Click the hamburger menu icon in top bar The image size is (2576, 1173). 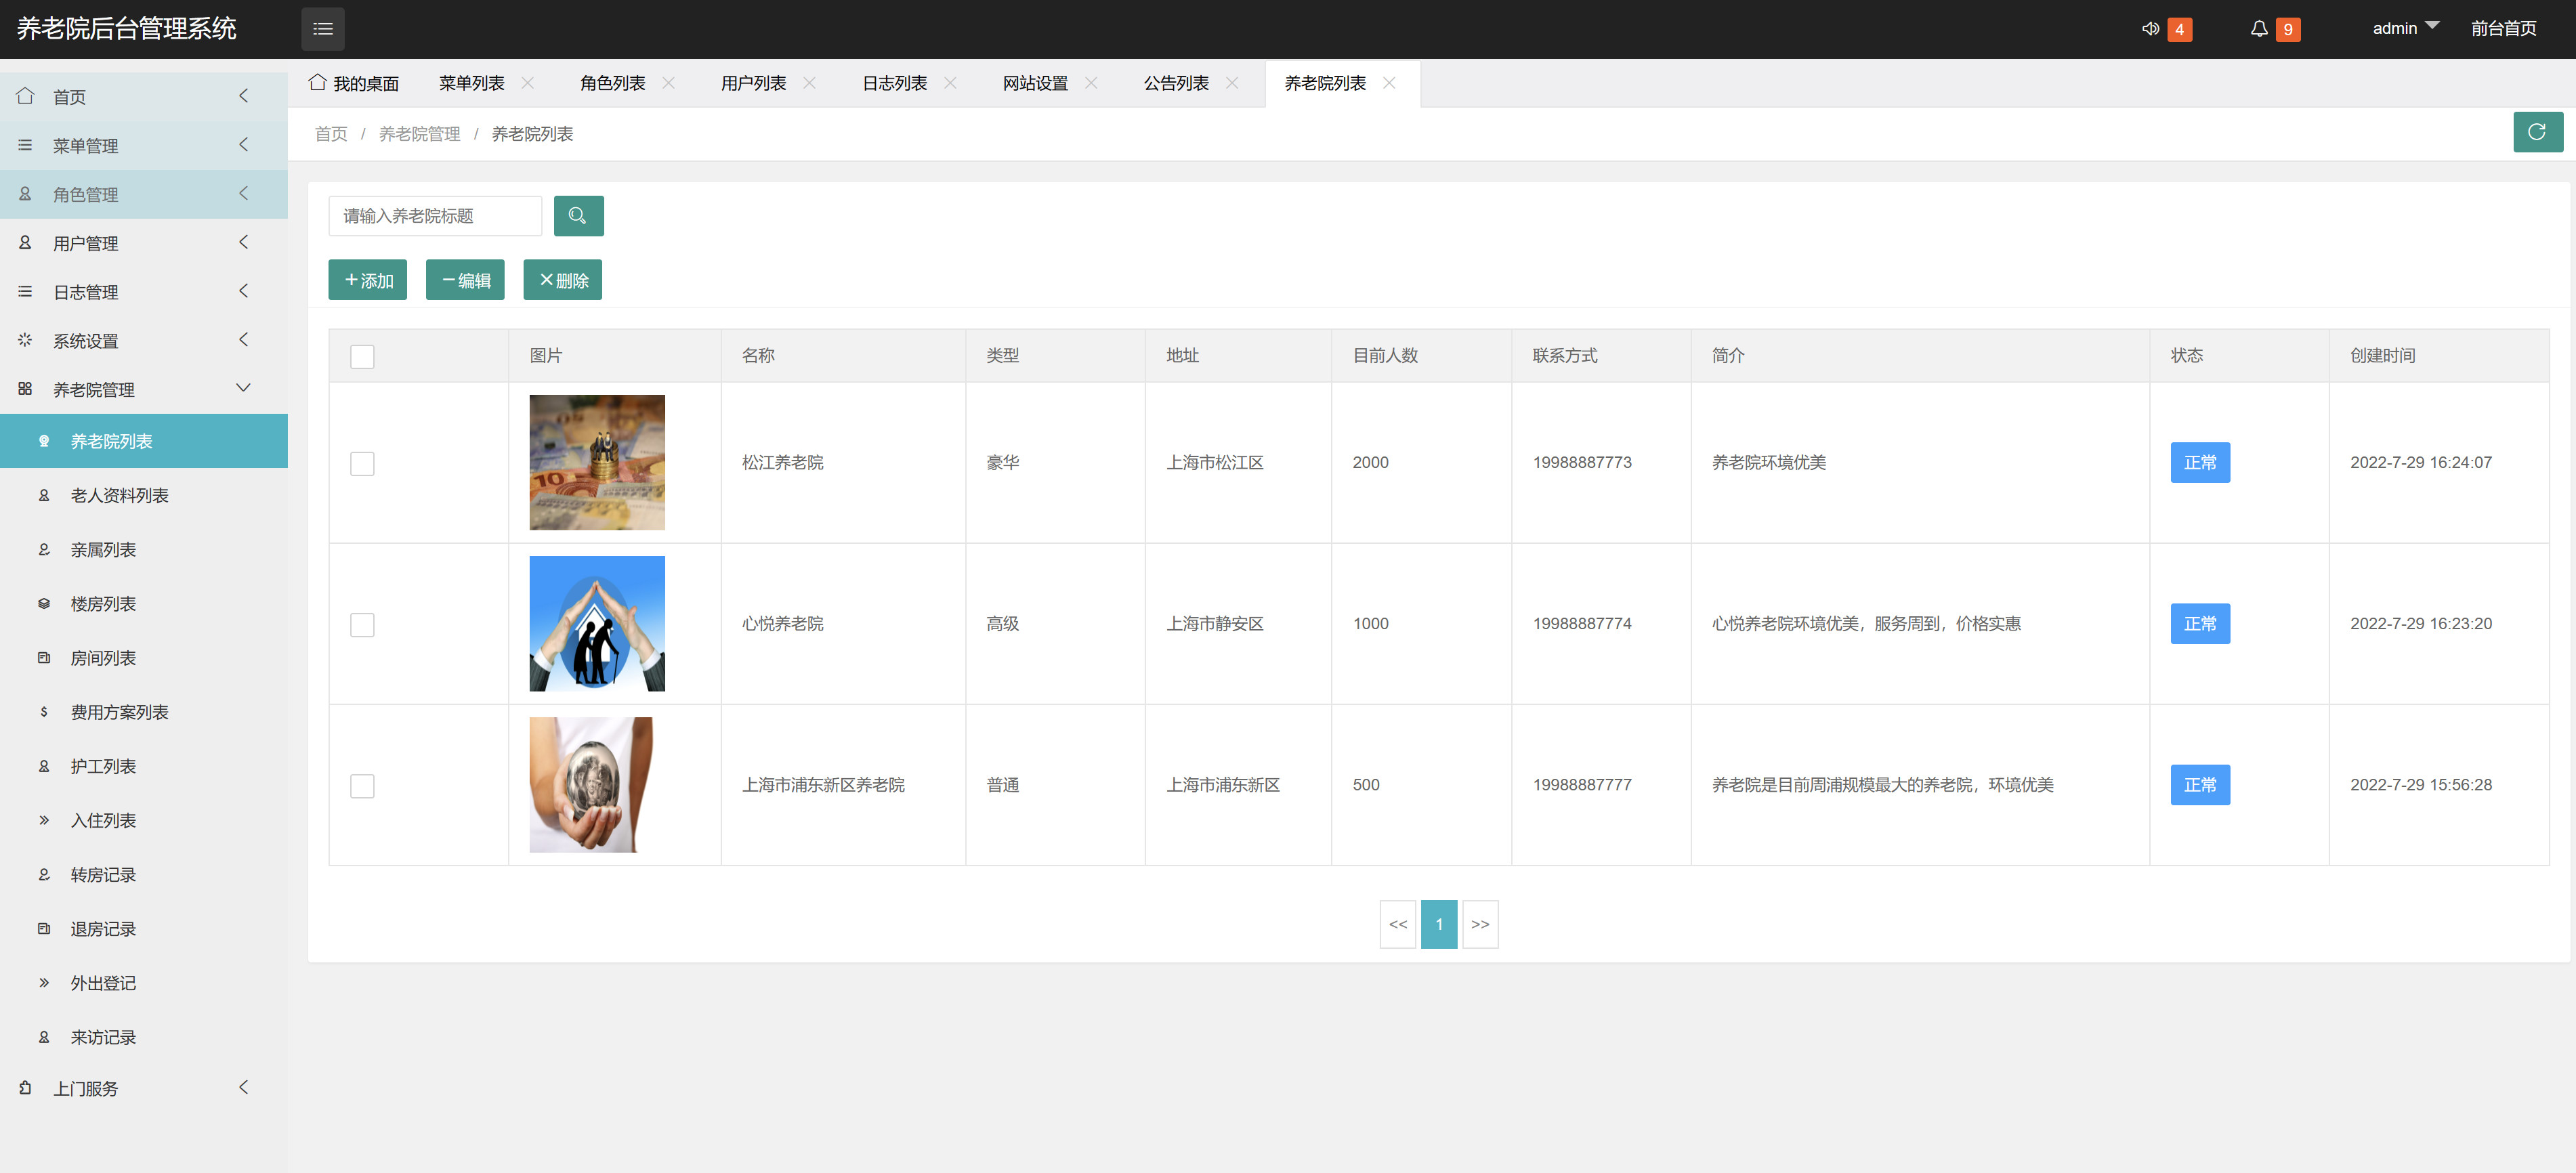[322, 28]
